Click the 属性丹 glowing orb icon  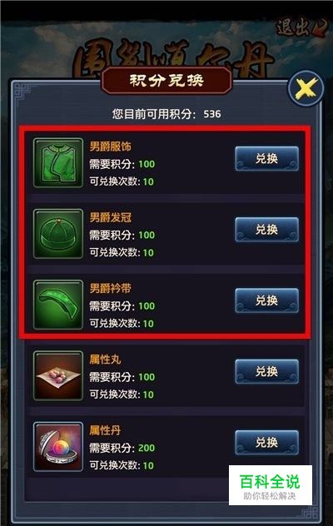pos(58,447)
